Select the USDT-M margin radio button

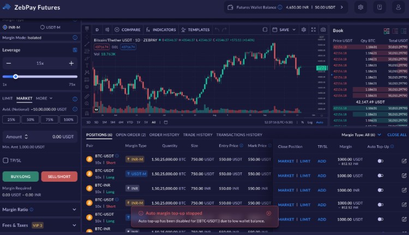(x=43, y=27)
